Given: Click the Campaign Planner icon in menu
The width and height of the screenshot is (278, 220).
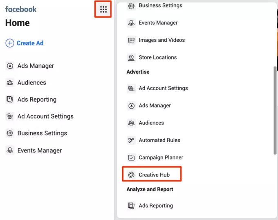Looking at the screenshot, I should (131, 158).
